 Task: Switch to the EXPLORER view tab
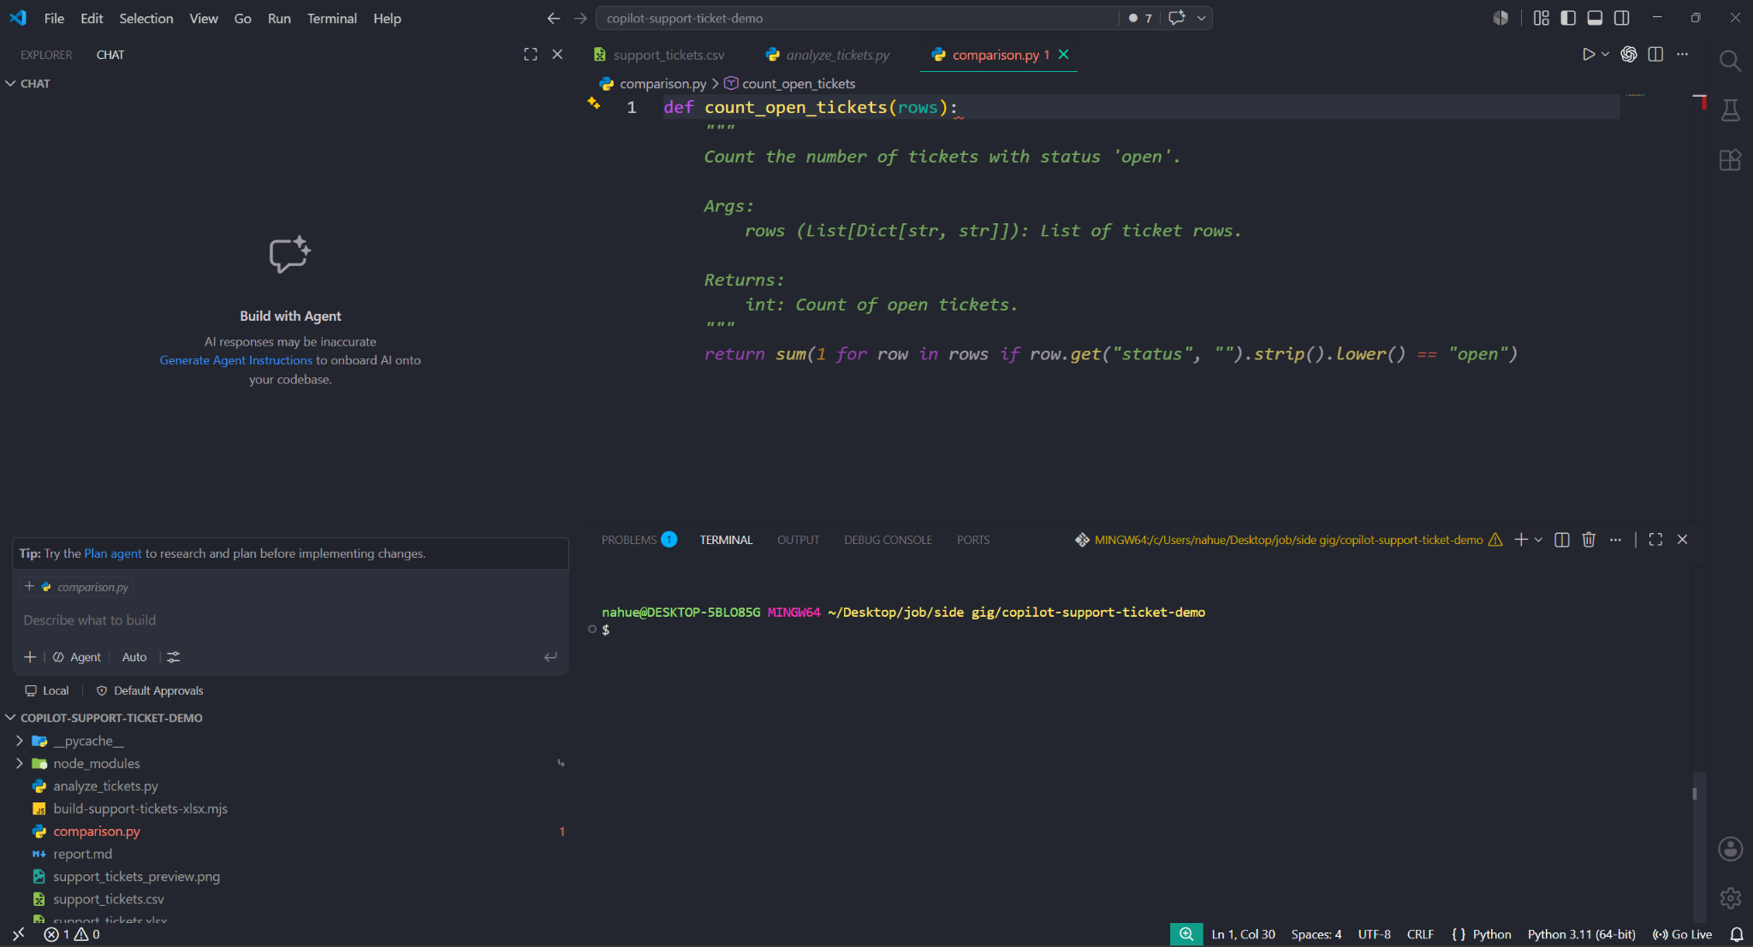46,55
